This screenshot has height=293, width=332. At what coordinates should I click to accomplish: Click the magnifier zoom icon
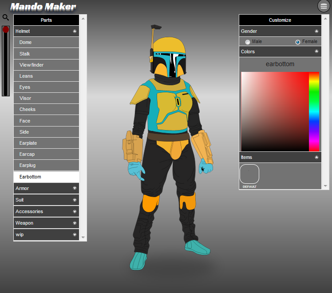[6, 17]
